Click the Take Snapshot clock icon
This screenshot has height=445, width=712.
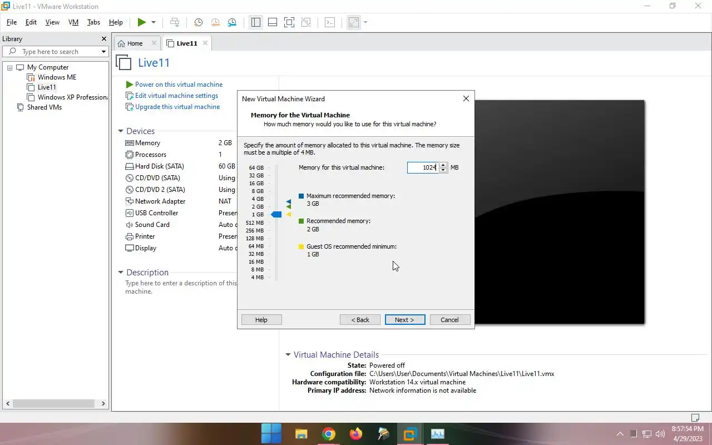point(198,22)
